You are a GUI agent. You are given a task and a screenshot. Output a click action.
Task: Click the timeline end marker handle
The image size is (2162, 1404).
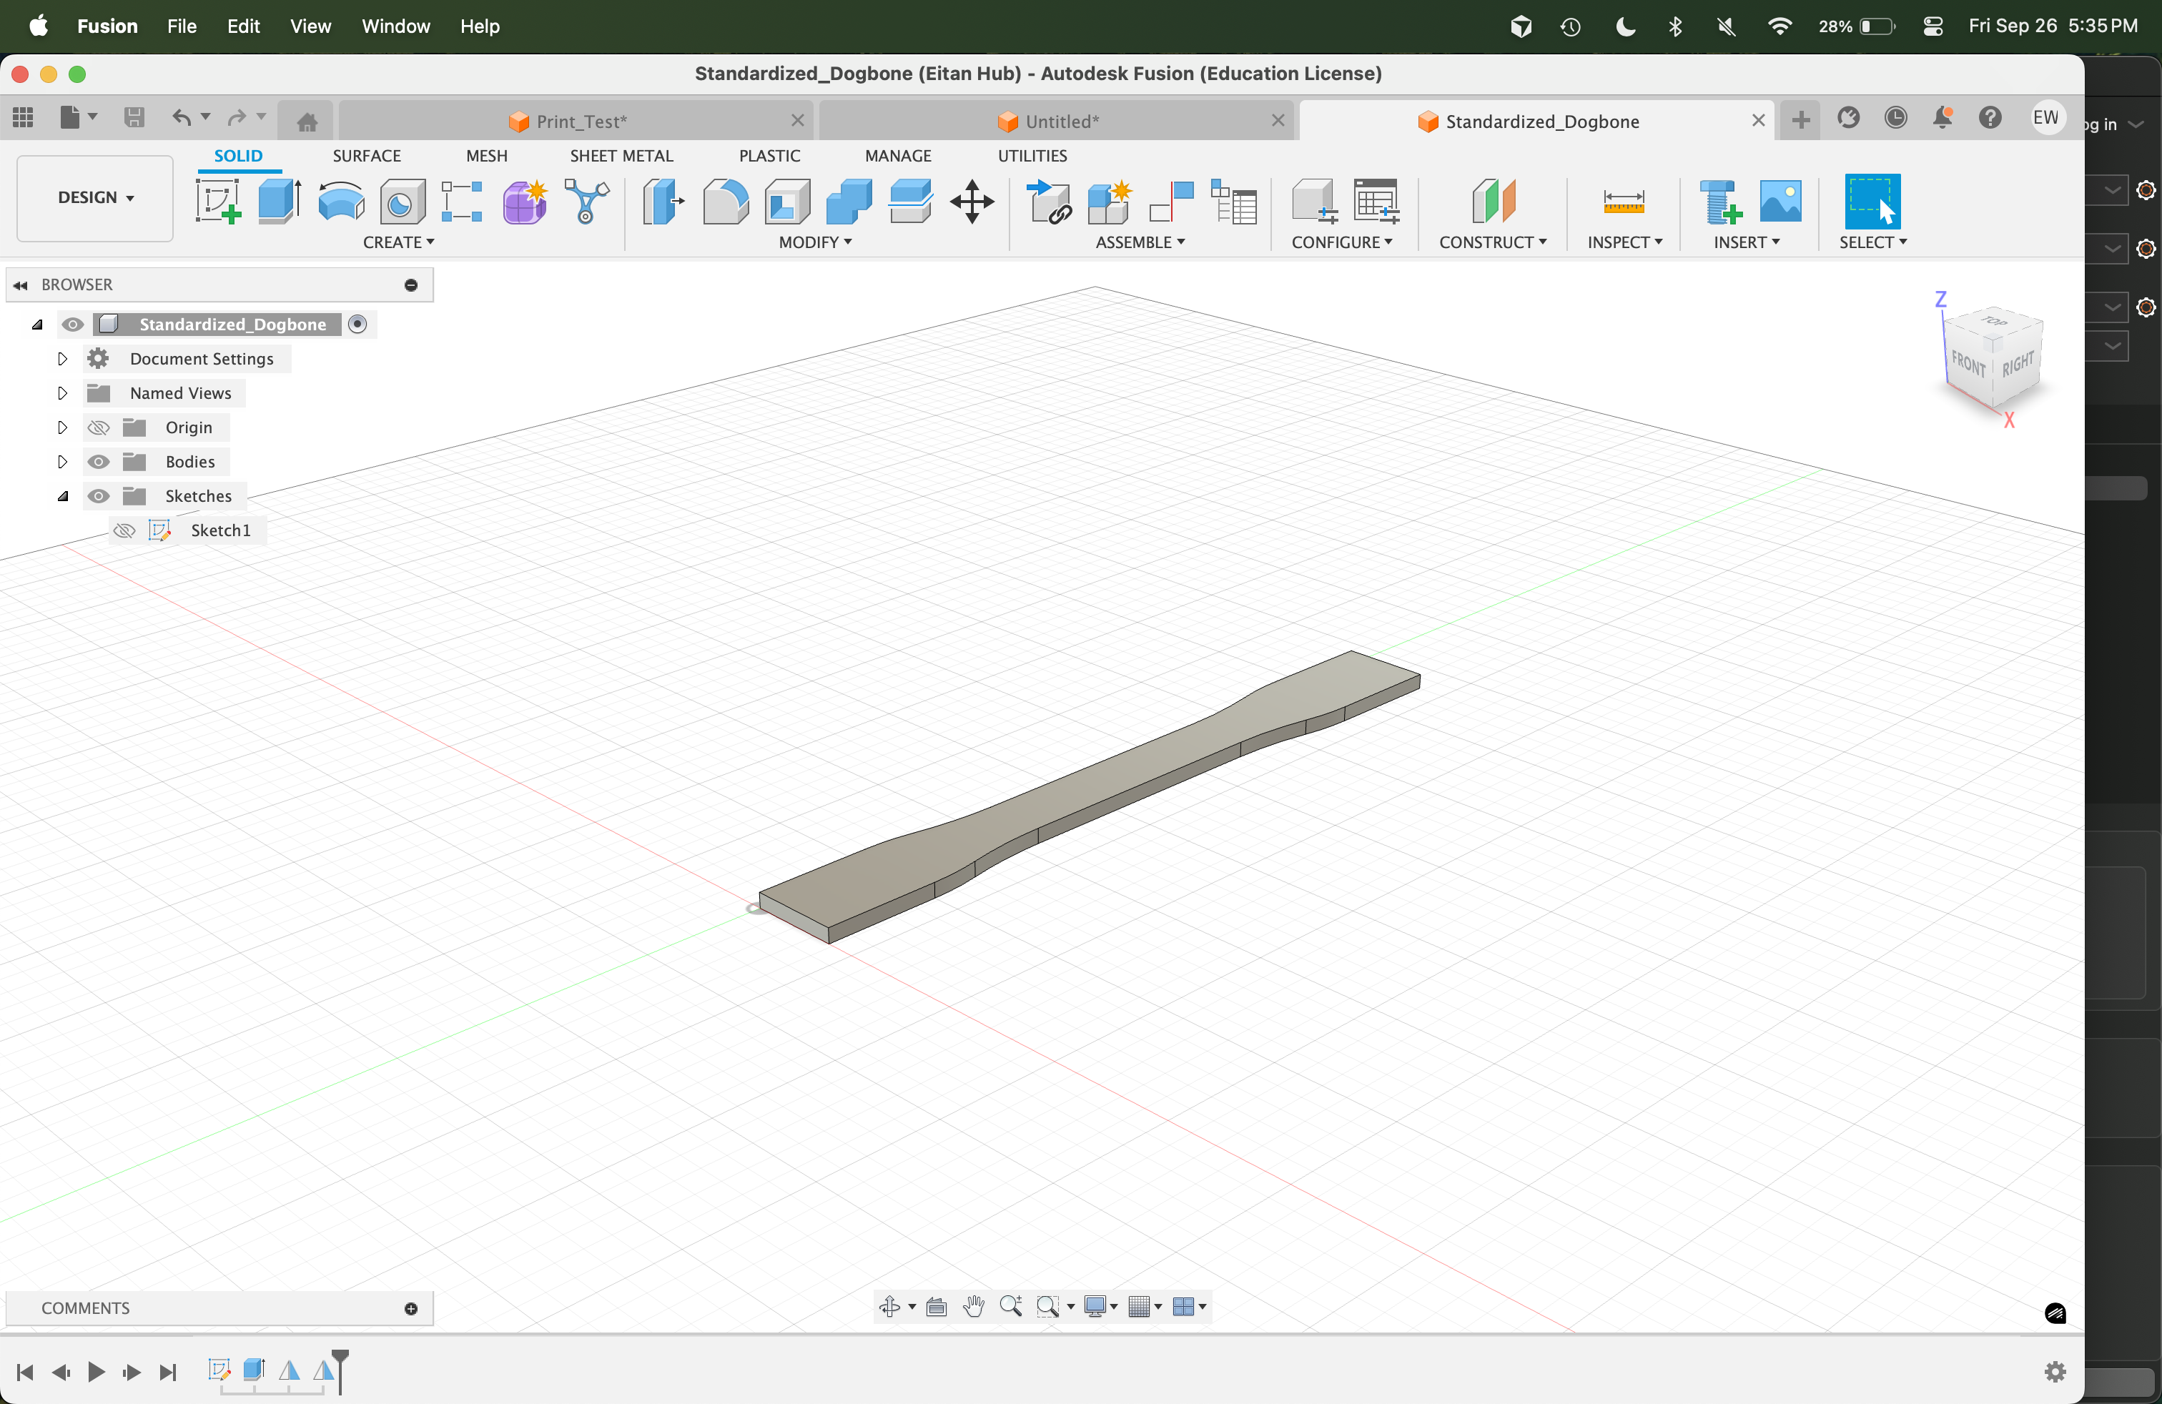point(340,1357)
